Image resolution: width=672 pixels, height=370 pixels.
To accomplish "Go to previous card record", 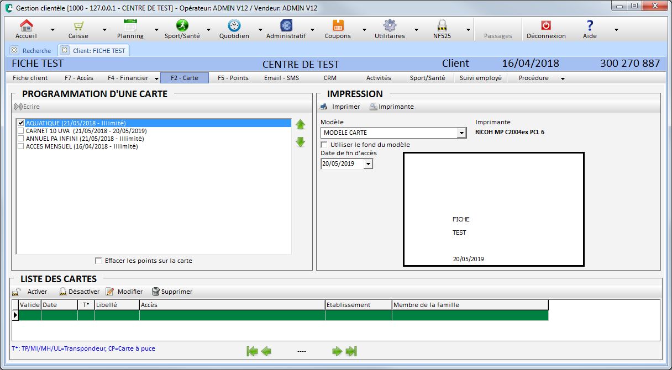I will tap(266, 351).
